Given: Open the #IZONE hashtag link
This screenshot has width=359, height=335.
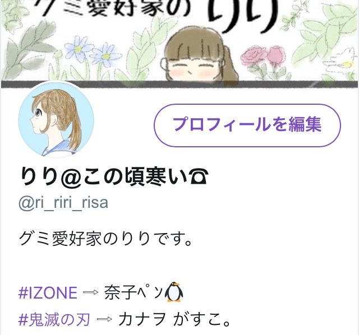Looking at the screenshot, I should click(48, 292).
